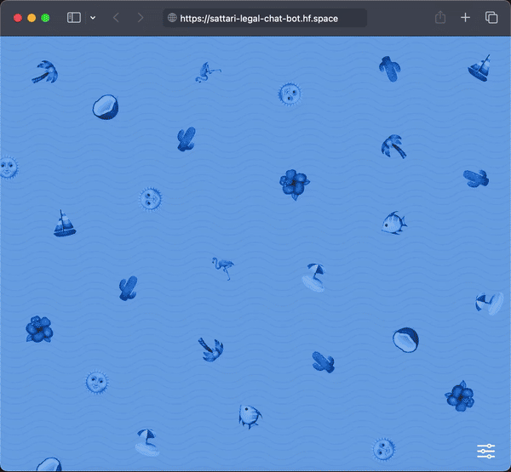The height and width of the screenshot is (472, 511).
Task: Click the hibiscus flower beside the settings icon
Action: 459,395
